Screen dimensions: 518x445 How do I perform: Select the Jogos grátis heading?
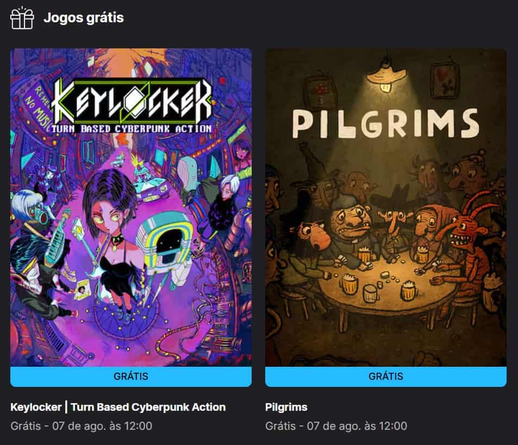click(x=84, y=17)
